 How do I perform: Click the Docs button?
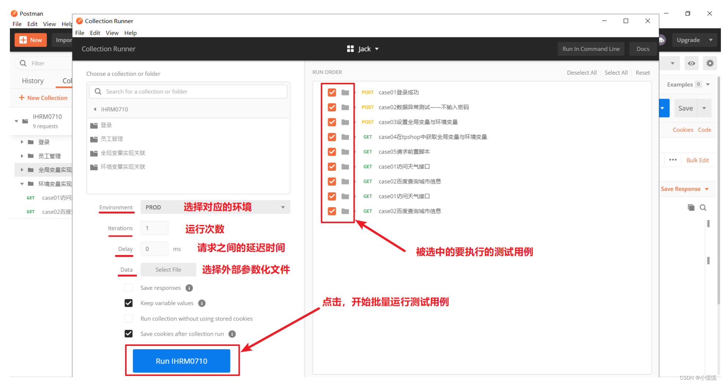click(x=643, y=49)
